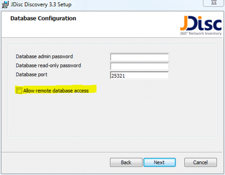Click the Database read-only password label
Screen dimensions: 225x175
[x=48, y=65]
